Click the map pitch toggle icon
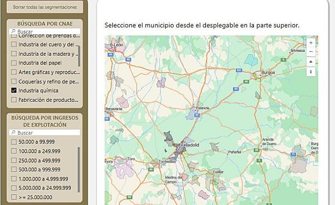The width and height of the screenshot is (335, 205). tap(311, 61)
